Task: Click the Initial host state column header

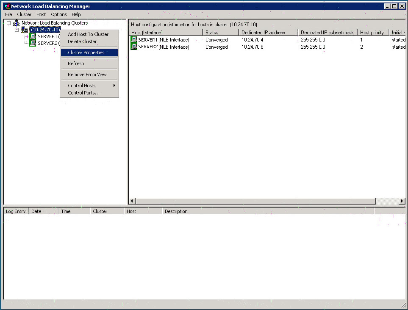Action: (x=397, y=33)
